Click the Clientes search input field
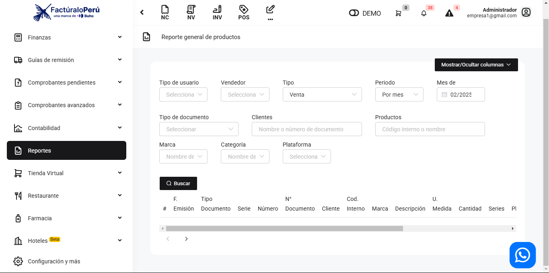 [306, 129]
